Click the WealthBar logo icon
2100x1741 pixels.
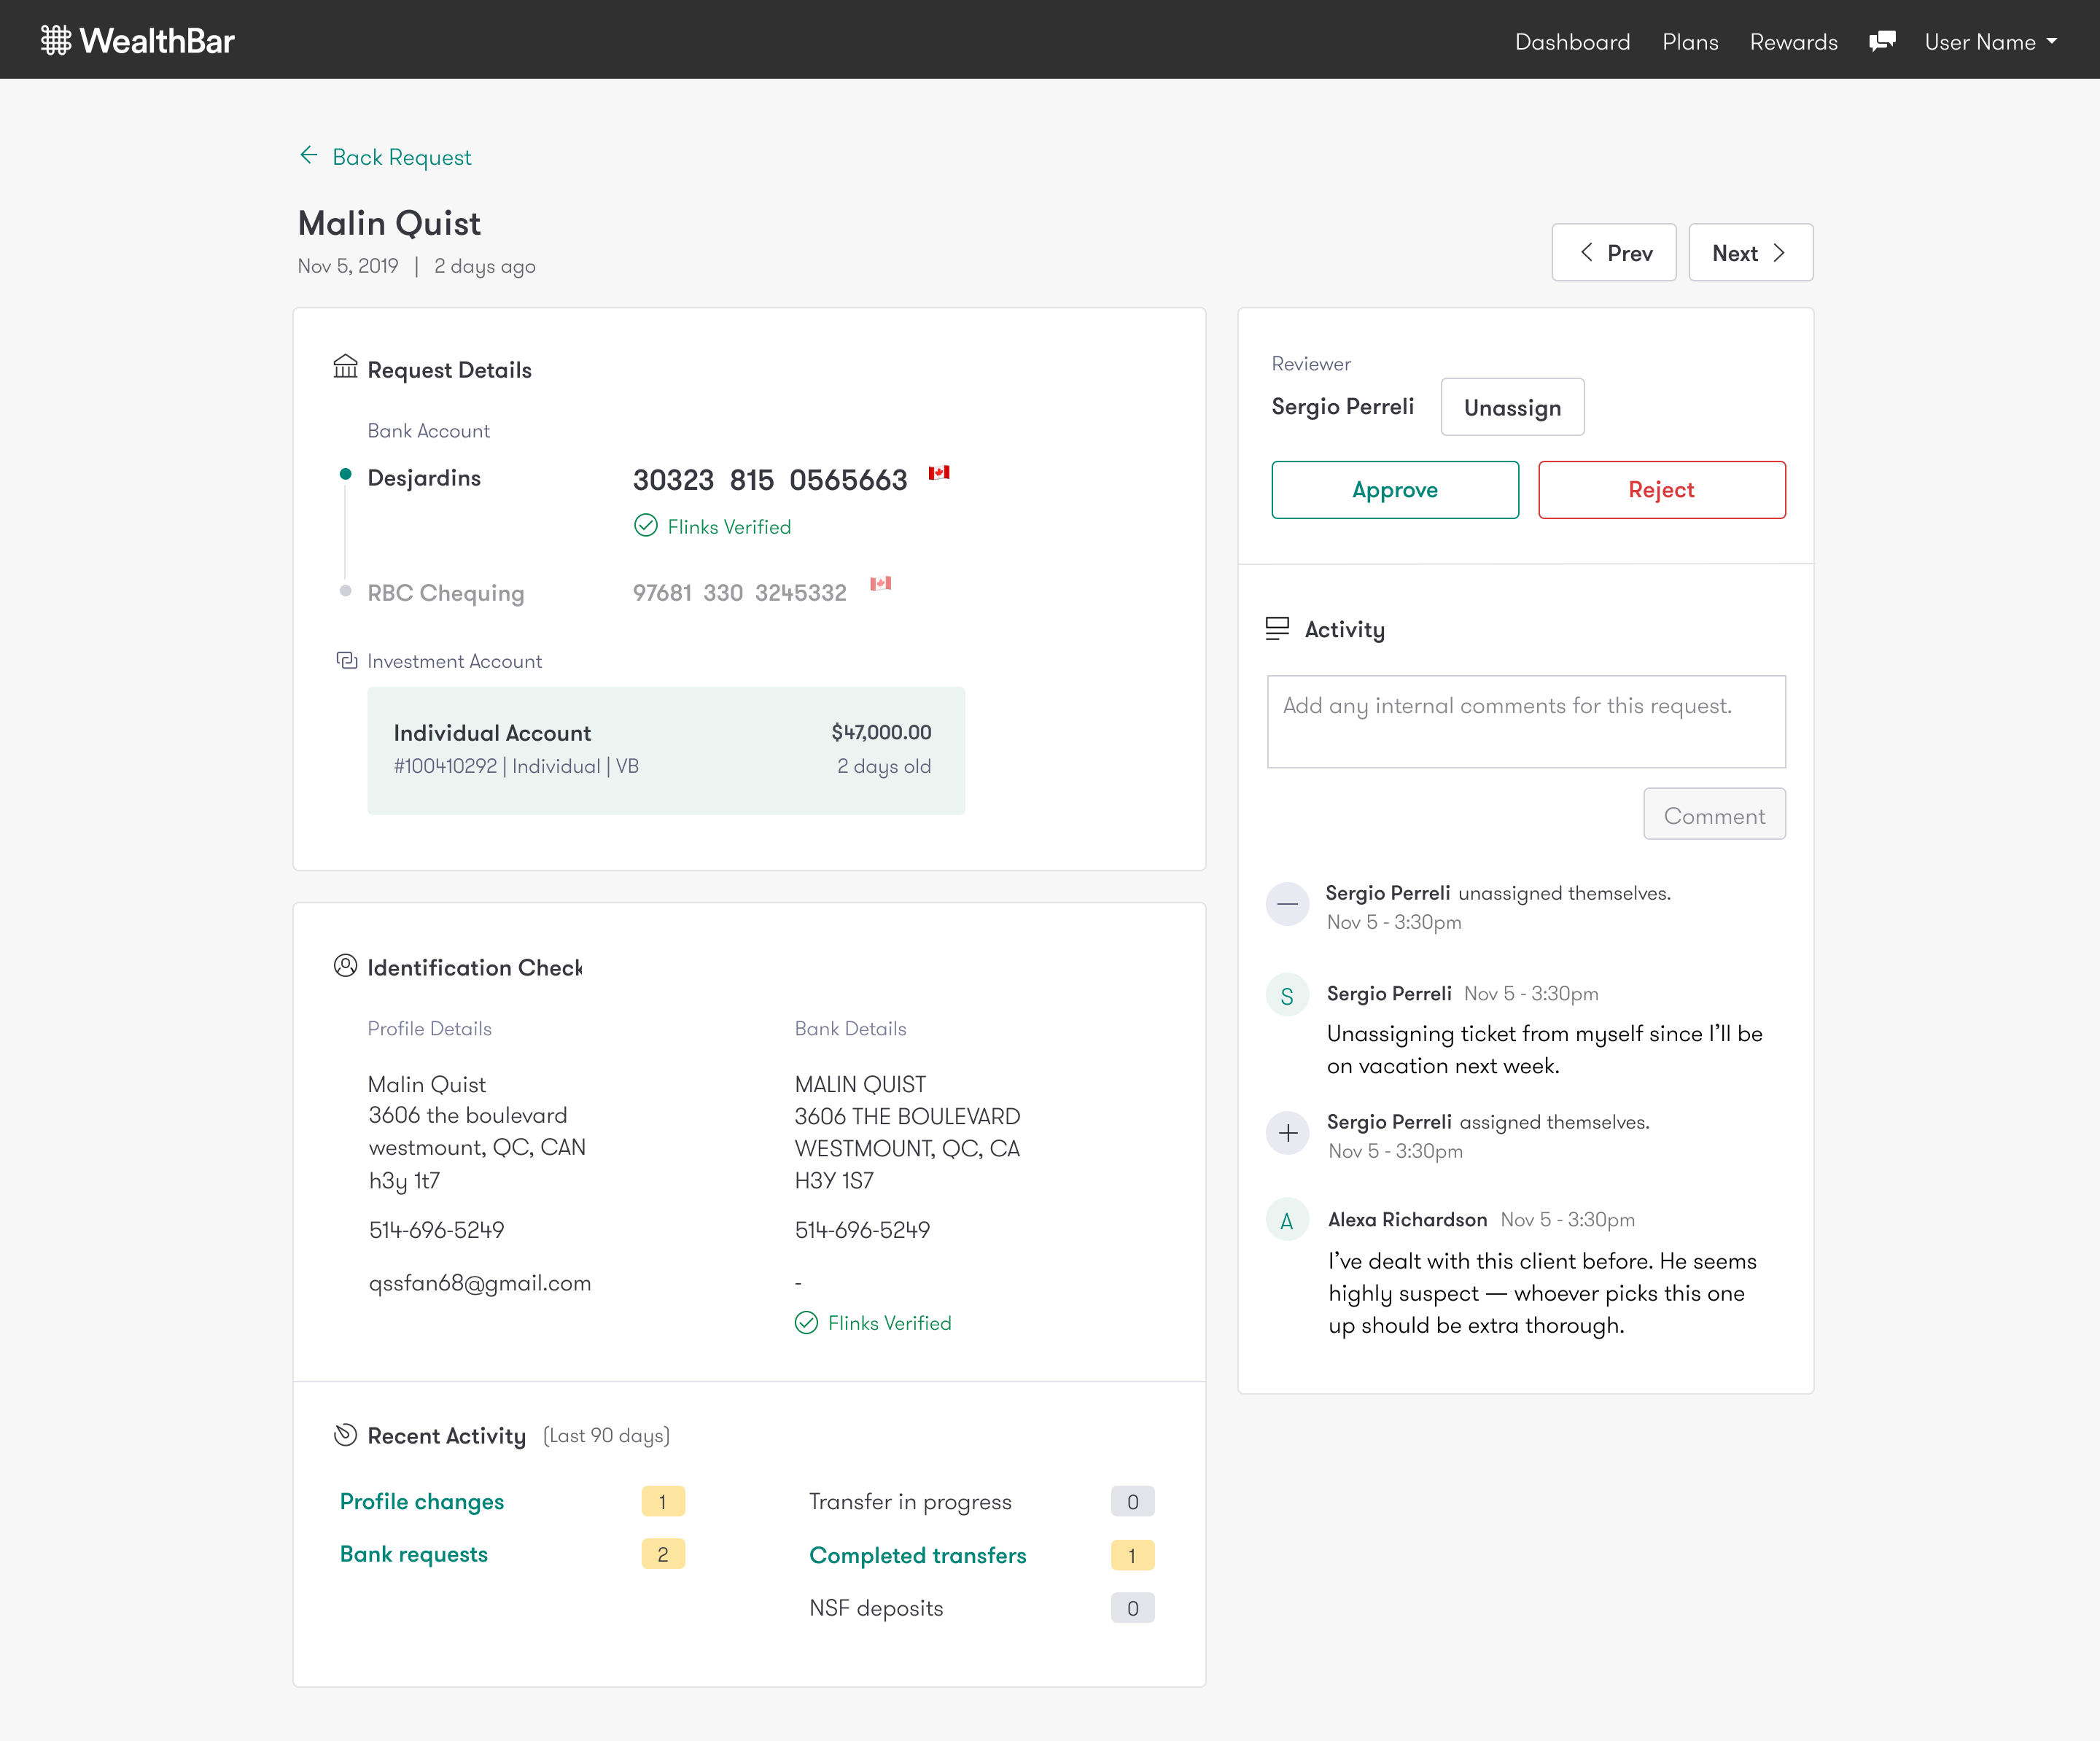[x=55, y=40]
